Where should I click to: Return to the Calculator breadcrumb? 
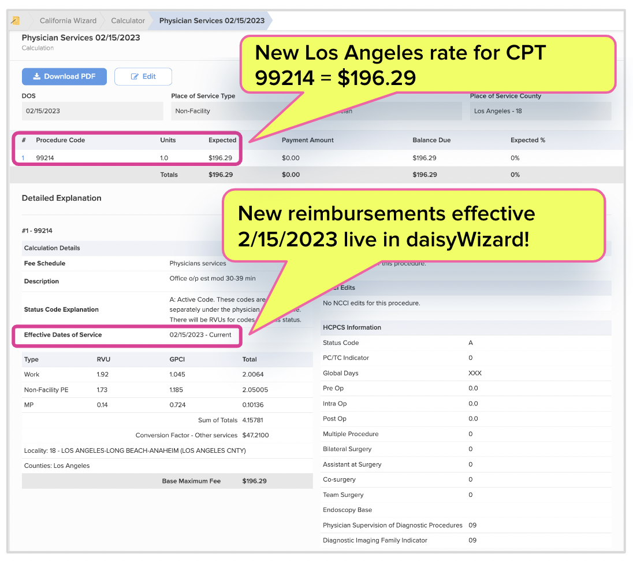point(127,20)
